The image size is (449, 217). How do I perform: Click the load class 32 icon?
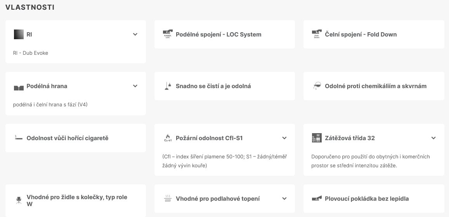317,138
